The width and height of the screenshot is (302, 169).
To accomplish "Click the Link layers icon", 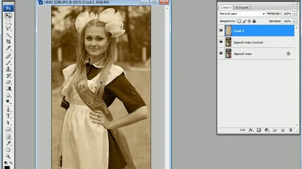I will 243,130.
